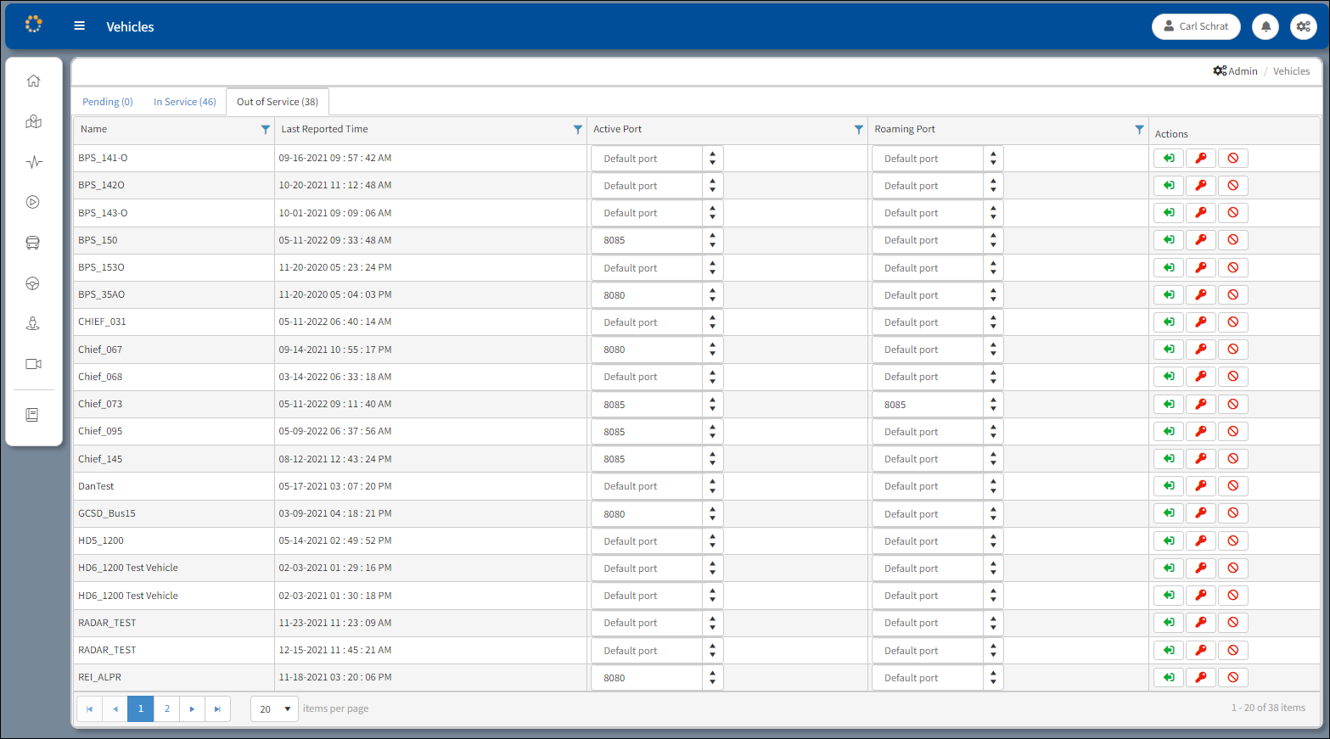
Task: Click Active Port field for Chief_073
Action: click(647, 405)
